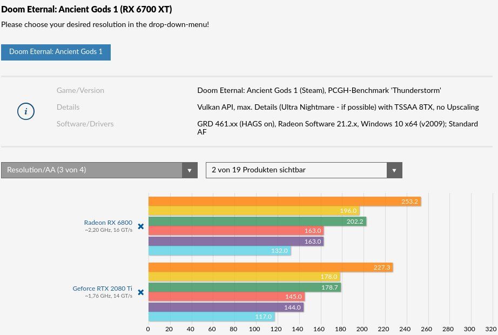Click the red 163.0 bar of RX 6800

[236, 231]
